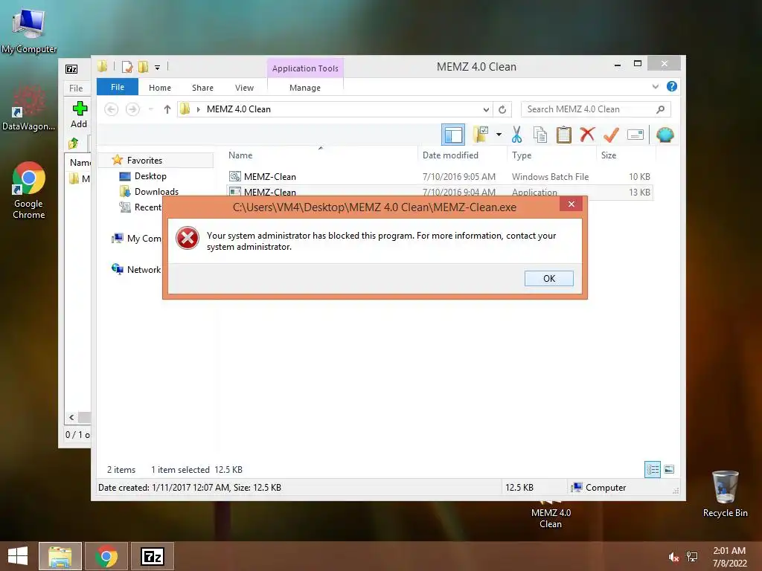Open 7-Zip from the taskbar
The width and height of the screenshot is (762, 571).
[153, 556]
